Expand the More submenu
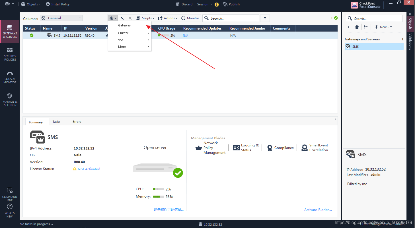This screenshot has height=228, width=415. [130, 47]
